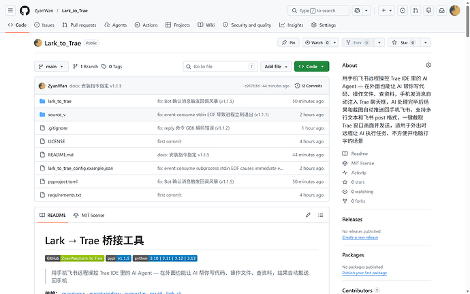Image resolution: width=470 pixels, height=294 pixels.
Task: Open the Projects tab
Action: (x=178, y=25)
